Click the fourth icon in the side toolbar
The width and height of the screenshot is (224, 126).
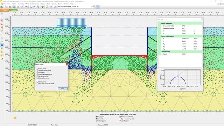[2, 24]
